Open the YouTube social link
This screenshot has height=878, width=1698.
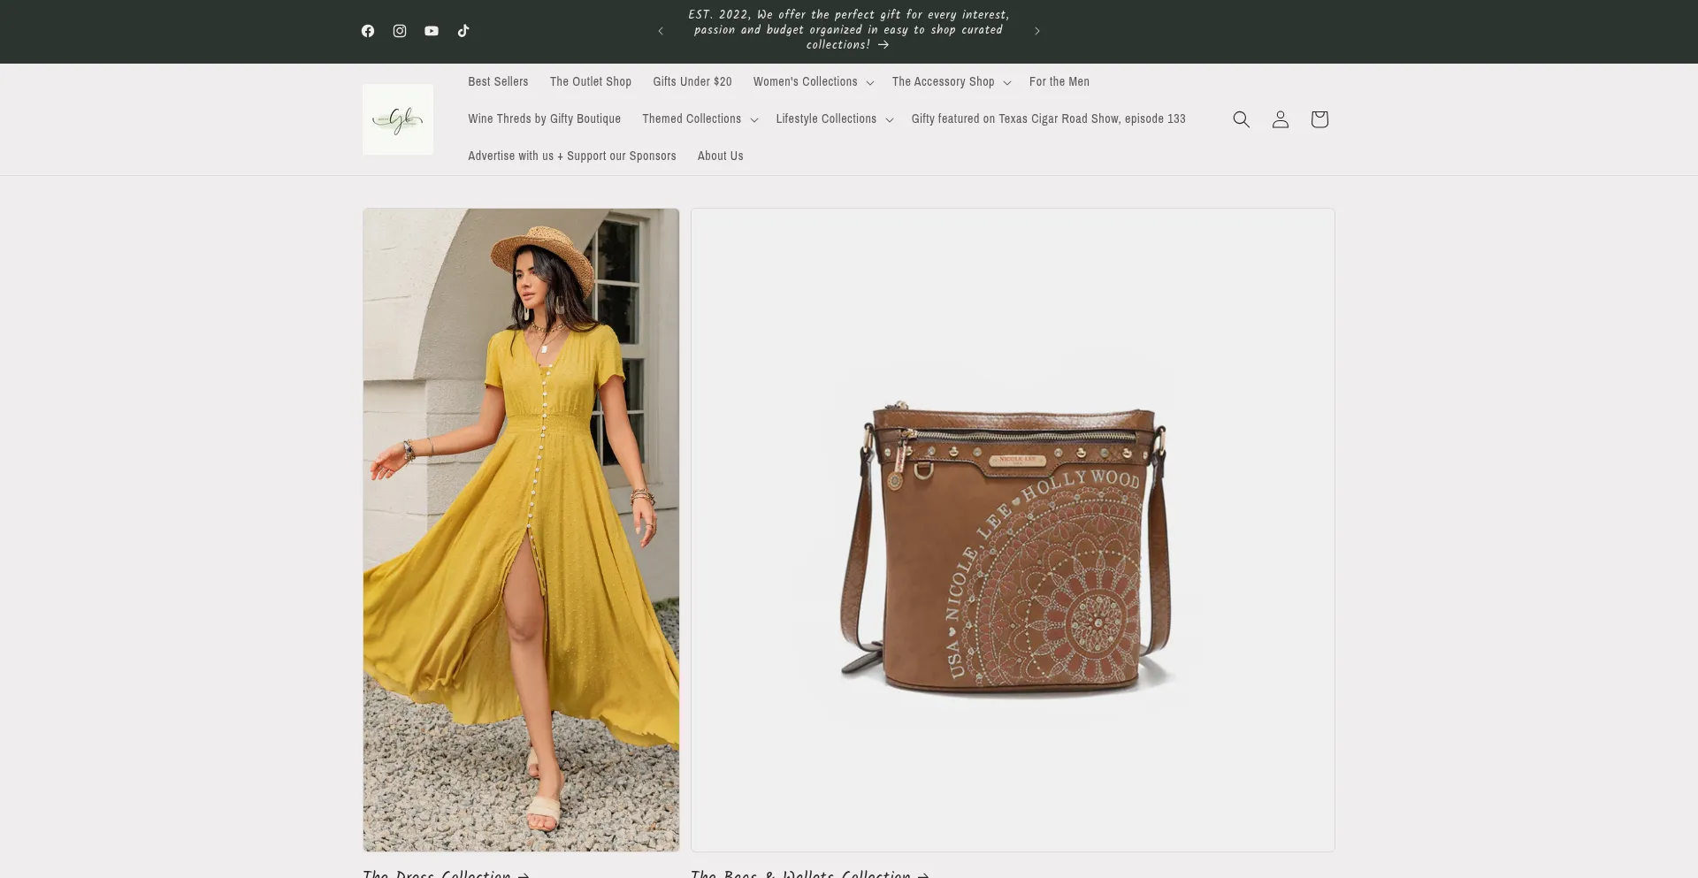pos(432,31)
